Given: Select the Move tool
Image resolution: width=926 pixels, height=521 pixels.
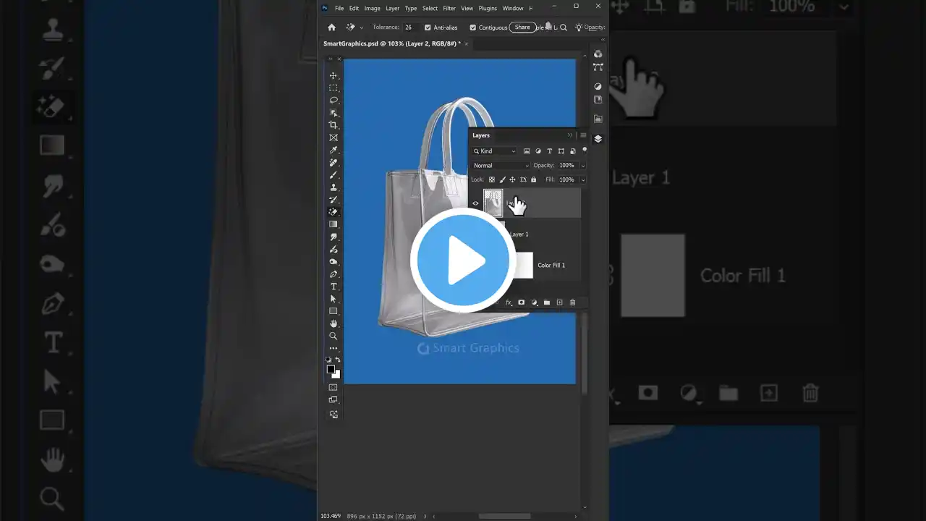Looking at the screenshot, I should click(x=334, y=76).
